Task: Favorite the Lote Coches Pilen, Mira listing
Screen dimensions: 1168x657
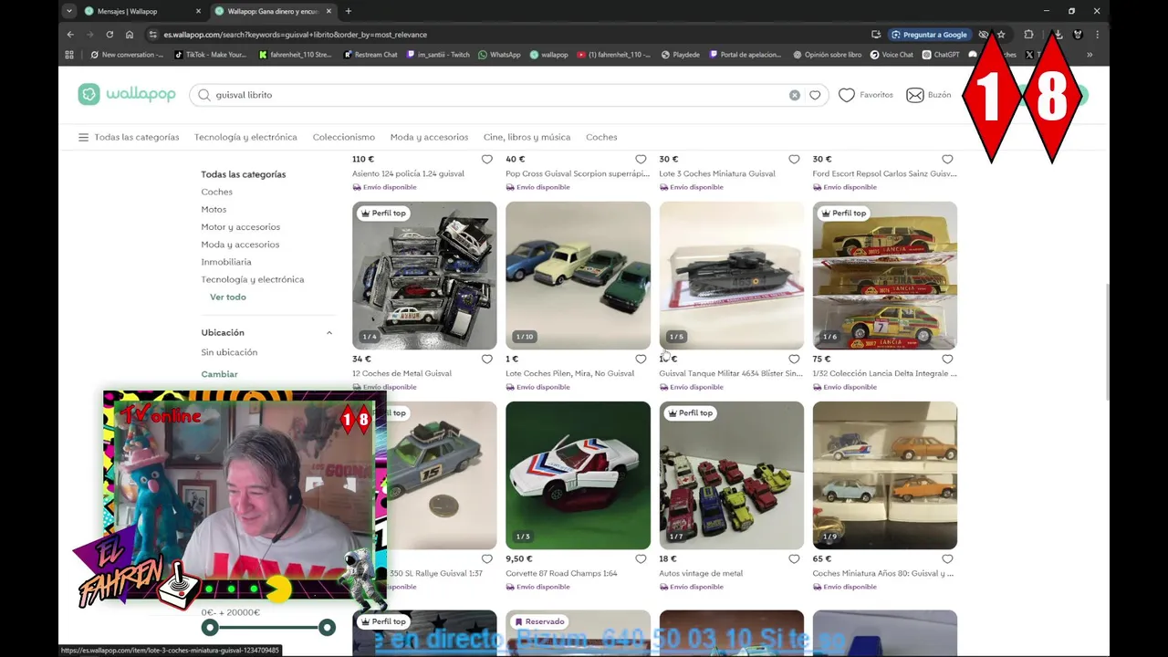Action: click(641, 360)
